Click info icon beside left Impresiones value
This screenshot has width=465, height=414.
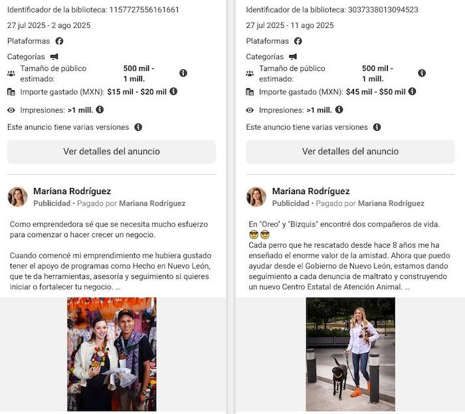pos(100,110)
